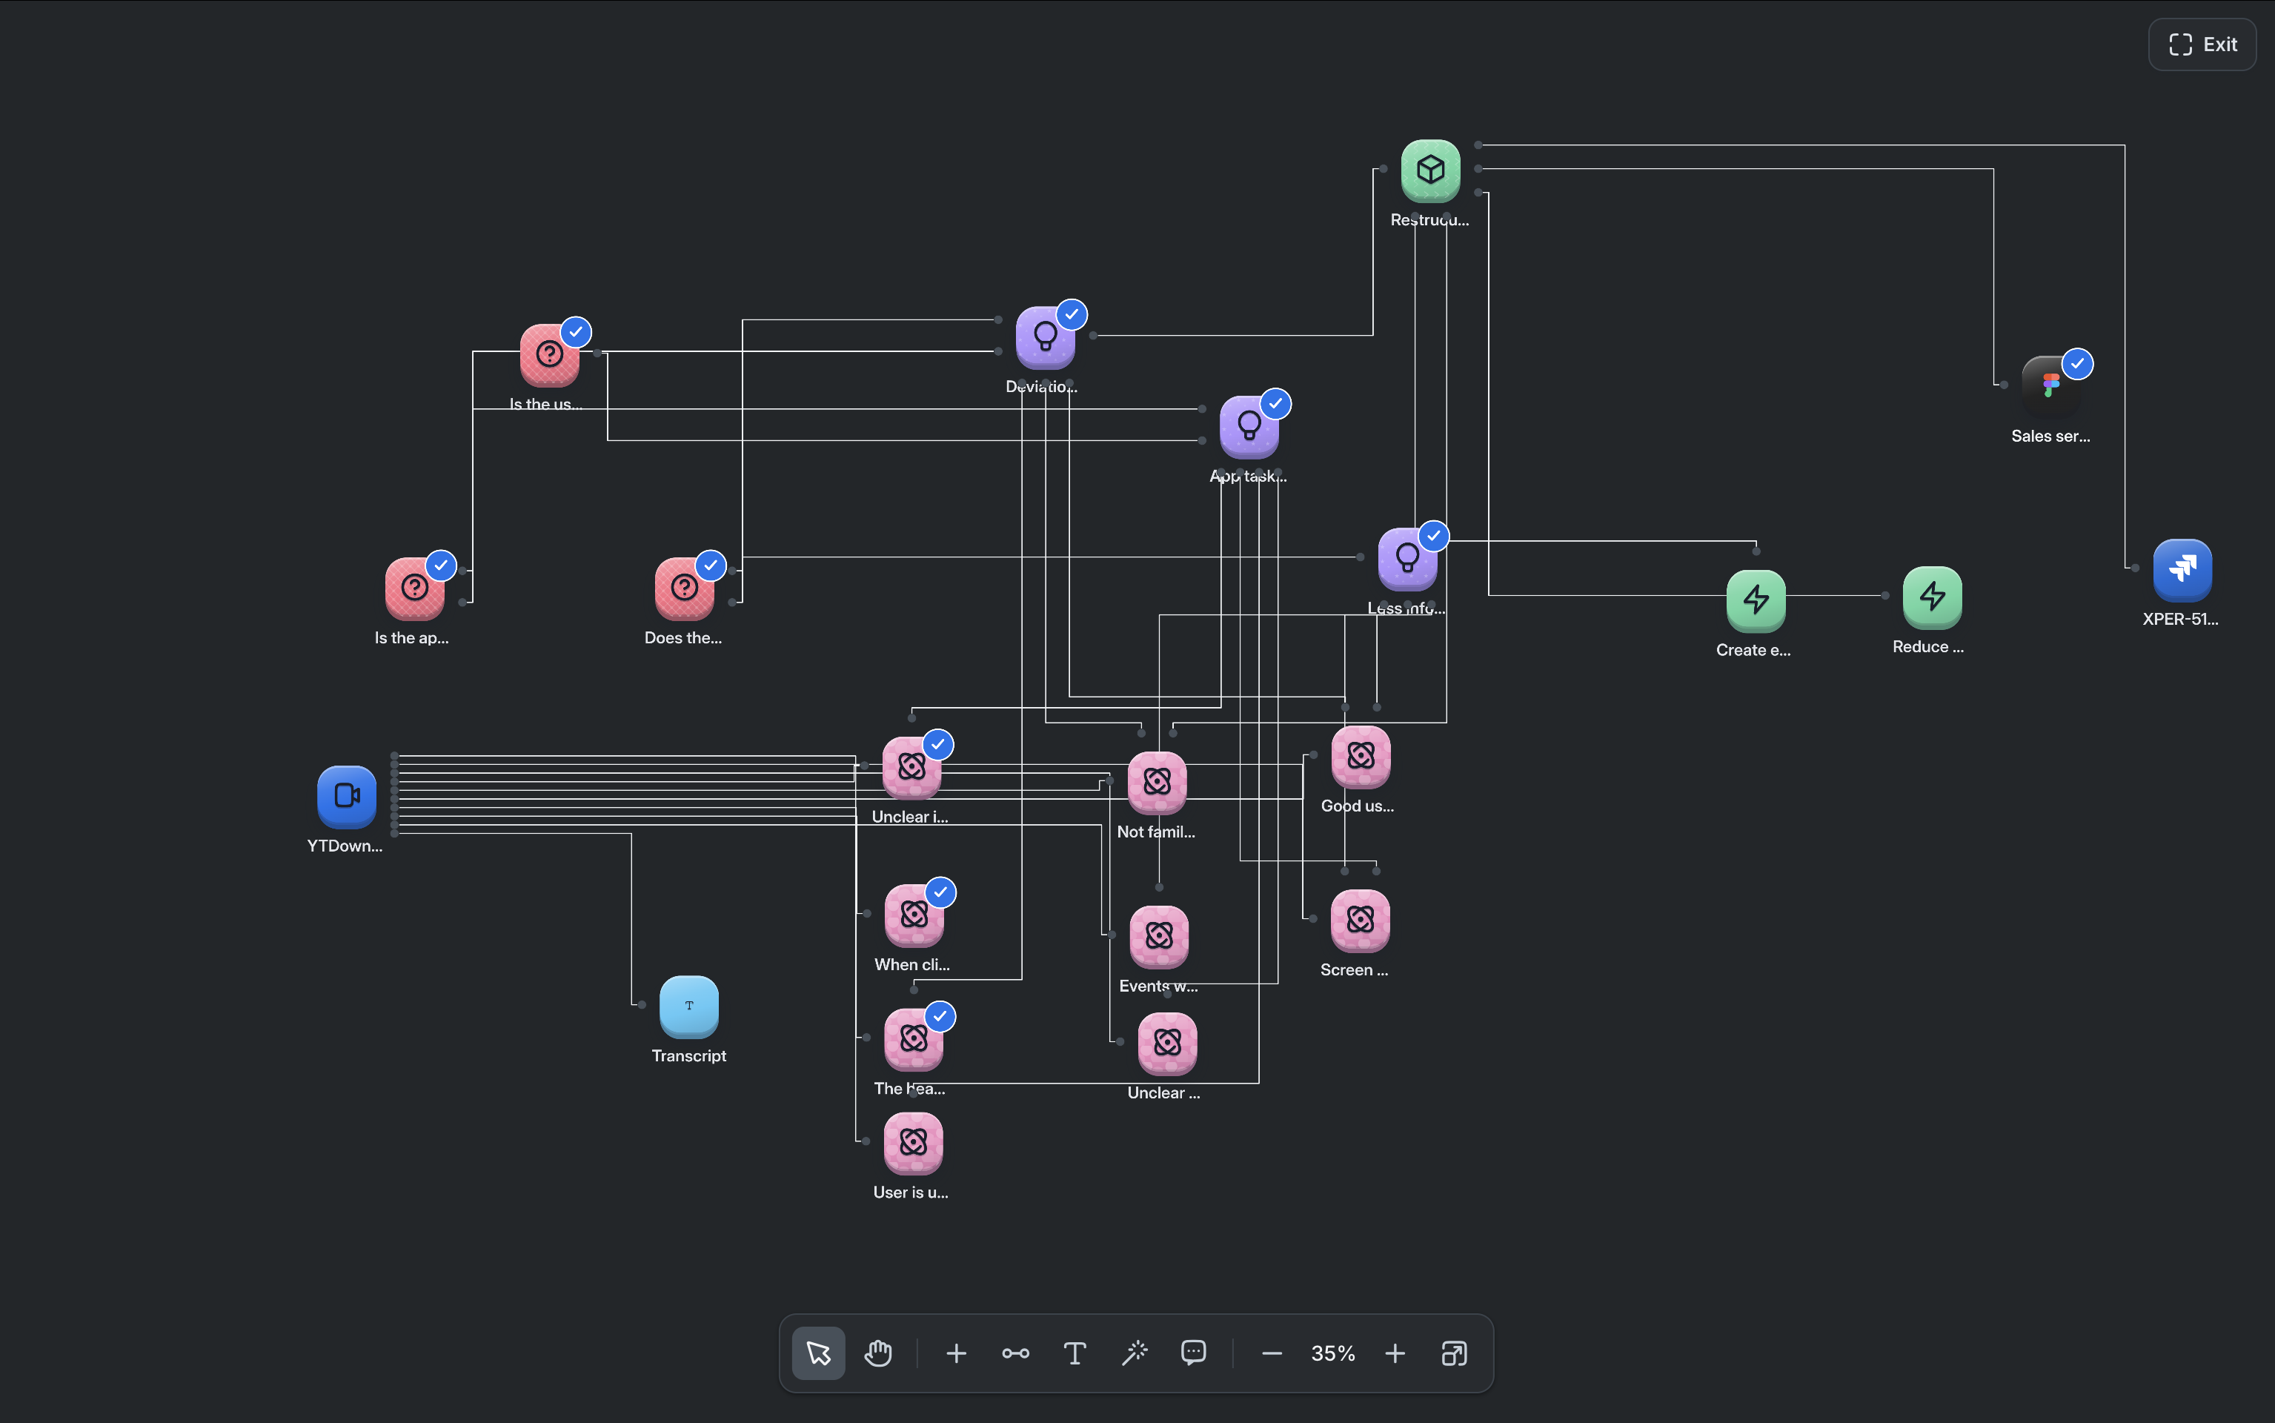Click the 'Sales ser...' label text
The width and height of the screenshot is (2275, 1423).
[2050, 436]
